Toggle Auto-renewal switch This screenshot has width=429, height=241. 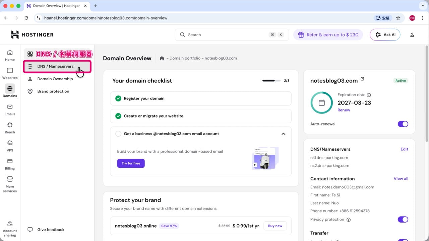point(403,124)
